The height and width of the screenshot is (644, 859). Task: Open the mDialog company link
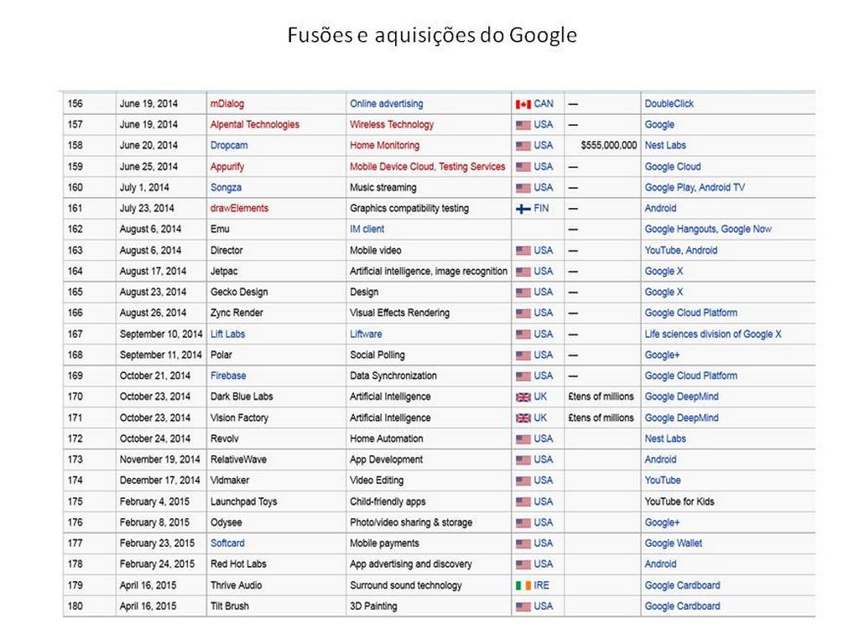[227, 104]
